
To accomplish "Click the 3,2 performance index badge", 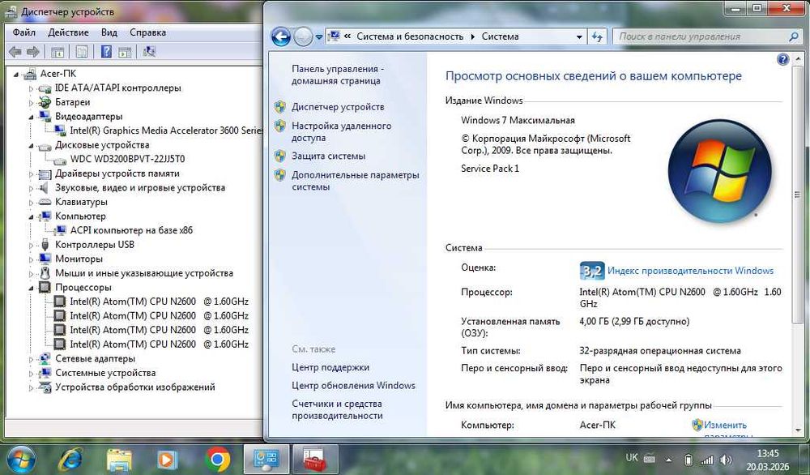I will [592, 270].
